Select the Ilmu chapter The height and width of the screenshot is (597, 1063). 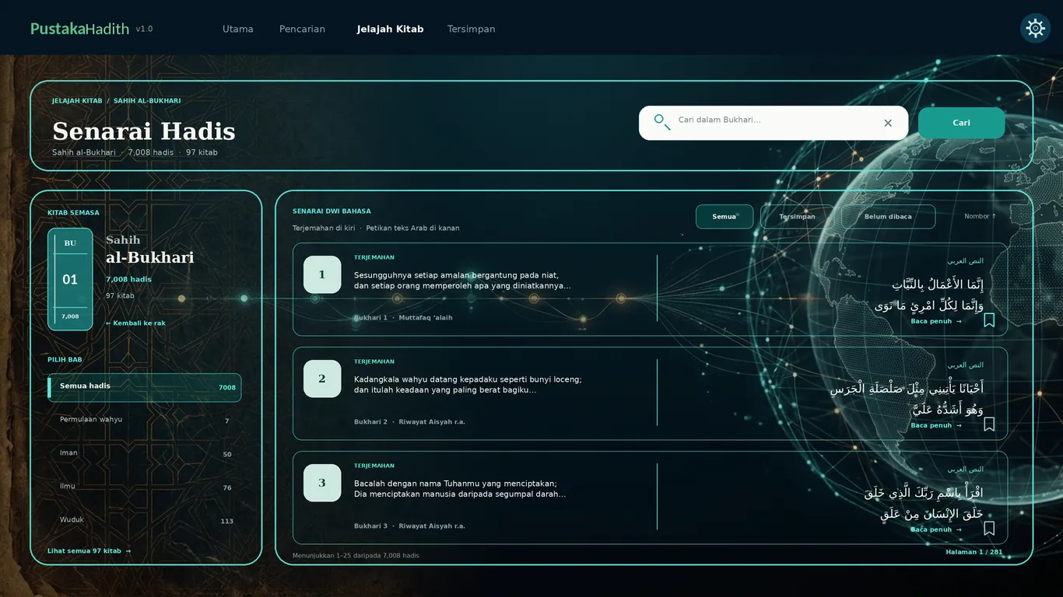(x=144, y=487)
